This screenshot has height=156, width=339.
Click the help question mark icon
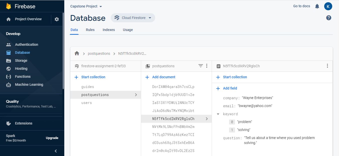(x=329, y=18)
